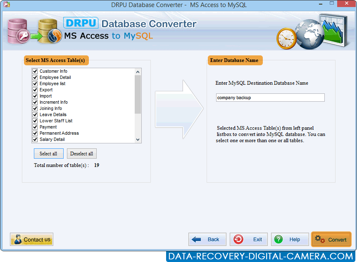Image resolution: width=357 pixels, height=262 pixels.
Task: Toggle the Permanent Address checkbox
Action: (x=35, y=133)
